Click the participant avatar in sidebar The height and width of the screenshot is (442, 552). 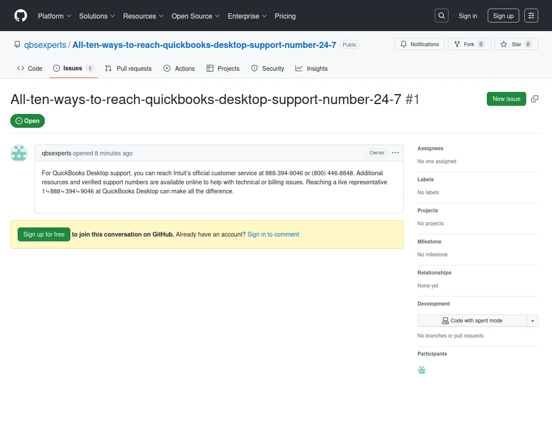point(422,370)
